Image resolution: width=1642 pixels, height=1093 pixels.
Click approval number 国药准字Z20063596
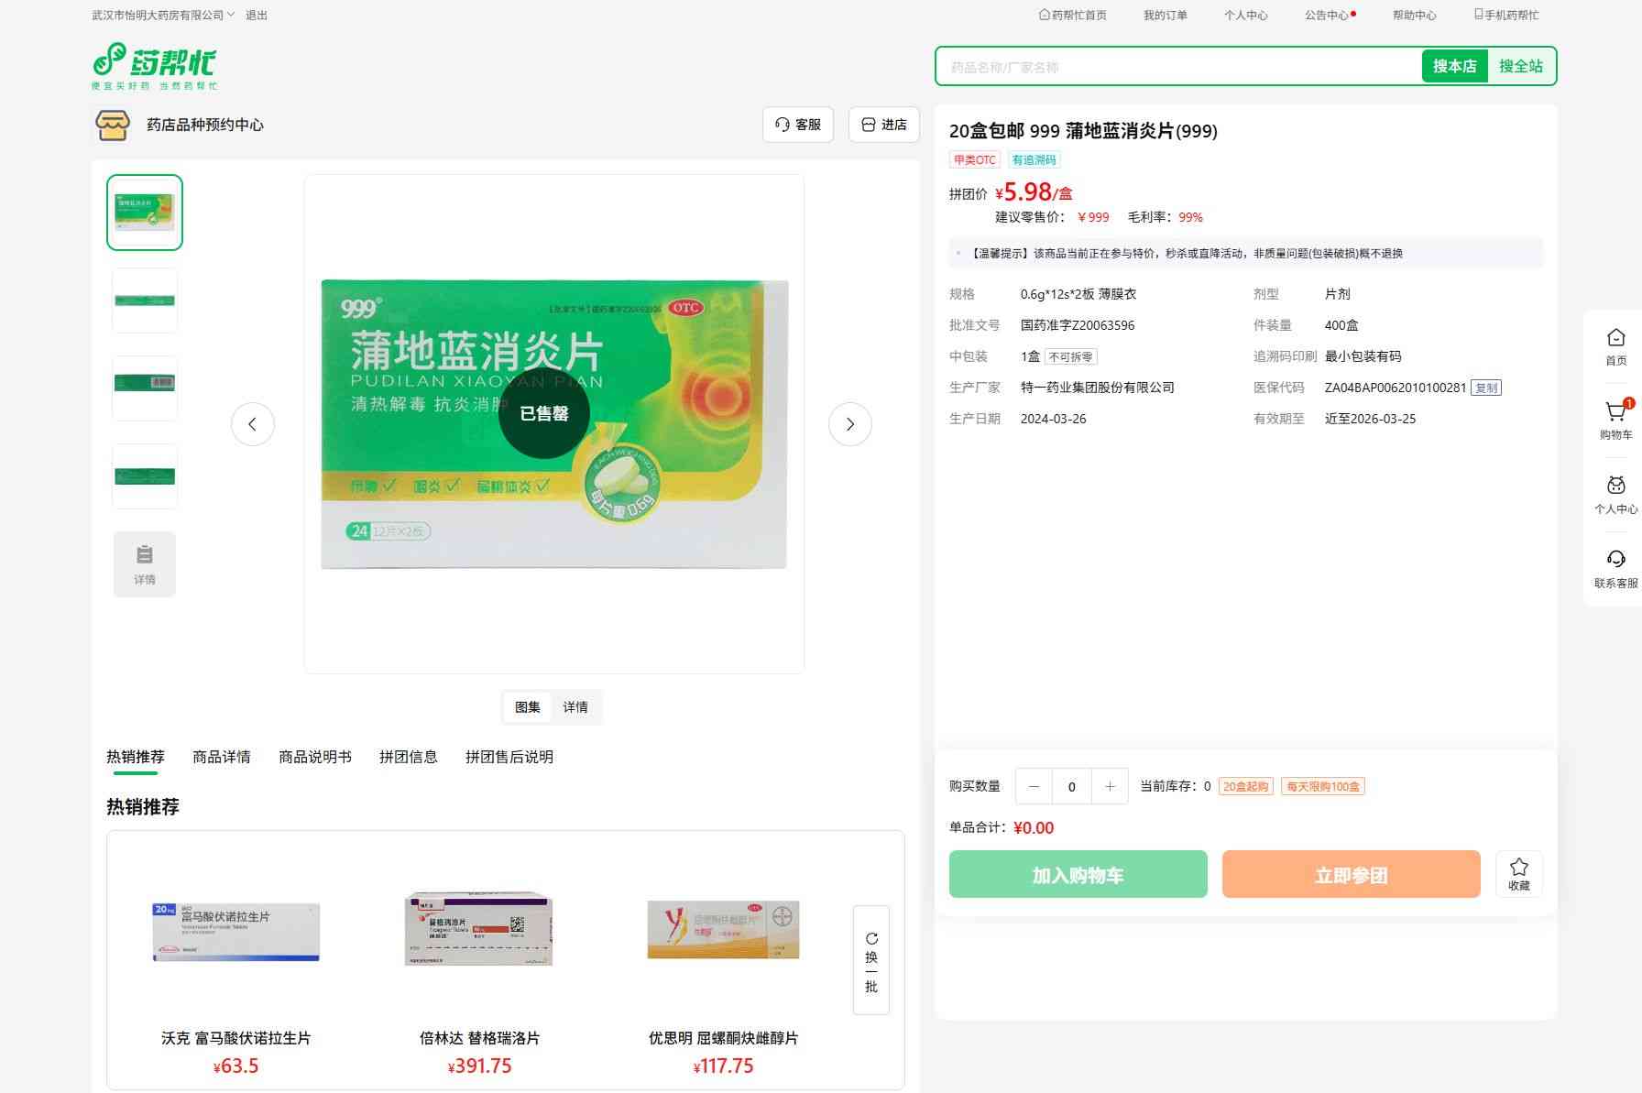pos(1078,325)
